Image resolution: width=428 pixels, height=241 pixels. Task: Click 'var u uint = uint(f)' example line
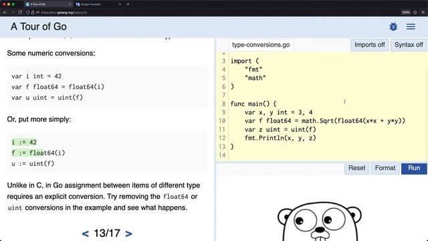(x=47, y=98)
